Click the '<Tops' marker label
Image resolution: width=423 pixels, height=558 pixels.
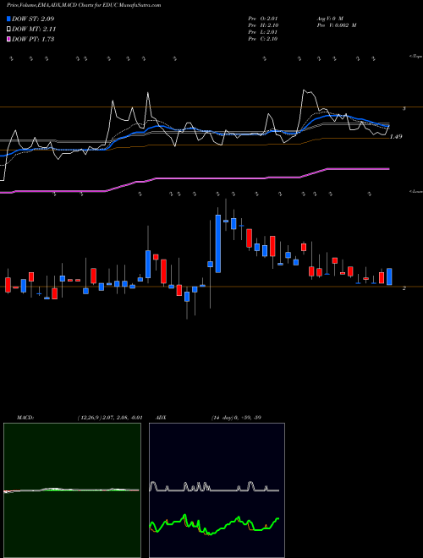click(x=415, y=57)
